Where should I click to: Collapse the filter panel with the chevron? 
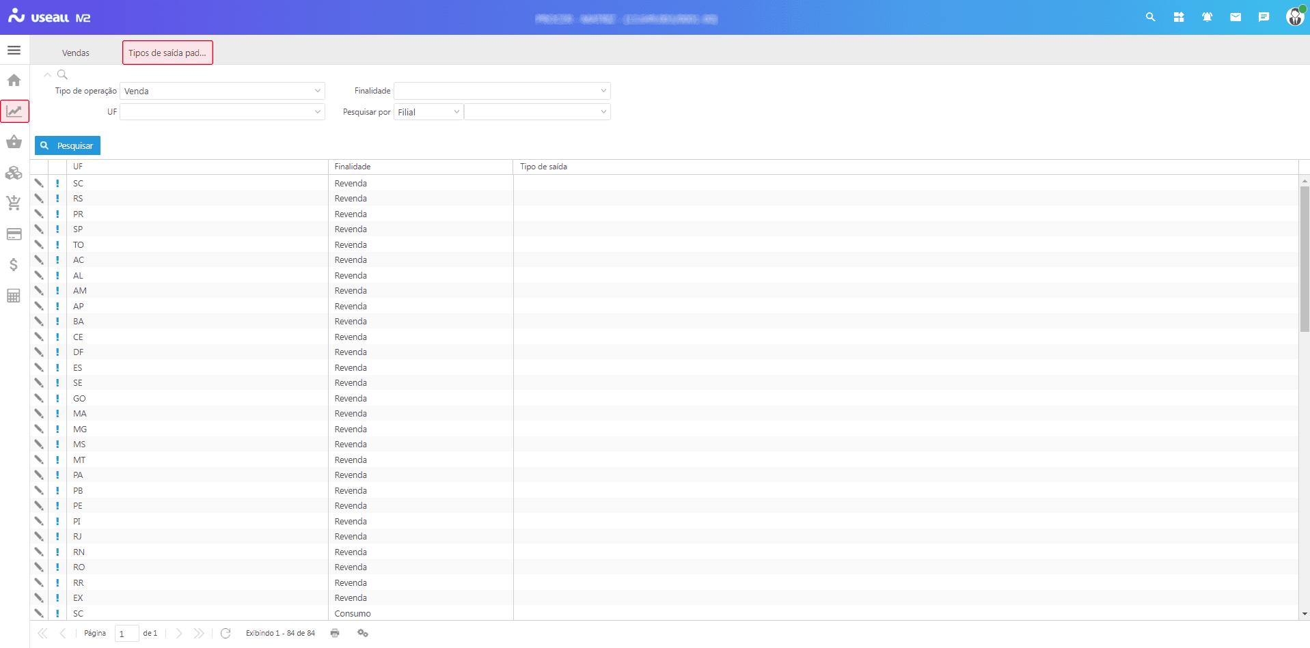tap(47, 74)
